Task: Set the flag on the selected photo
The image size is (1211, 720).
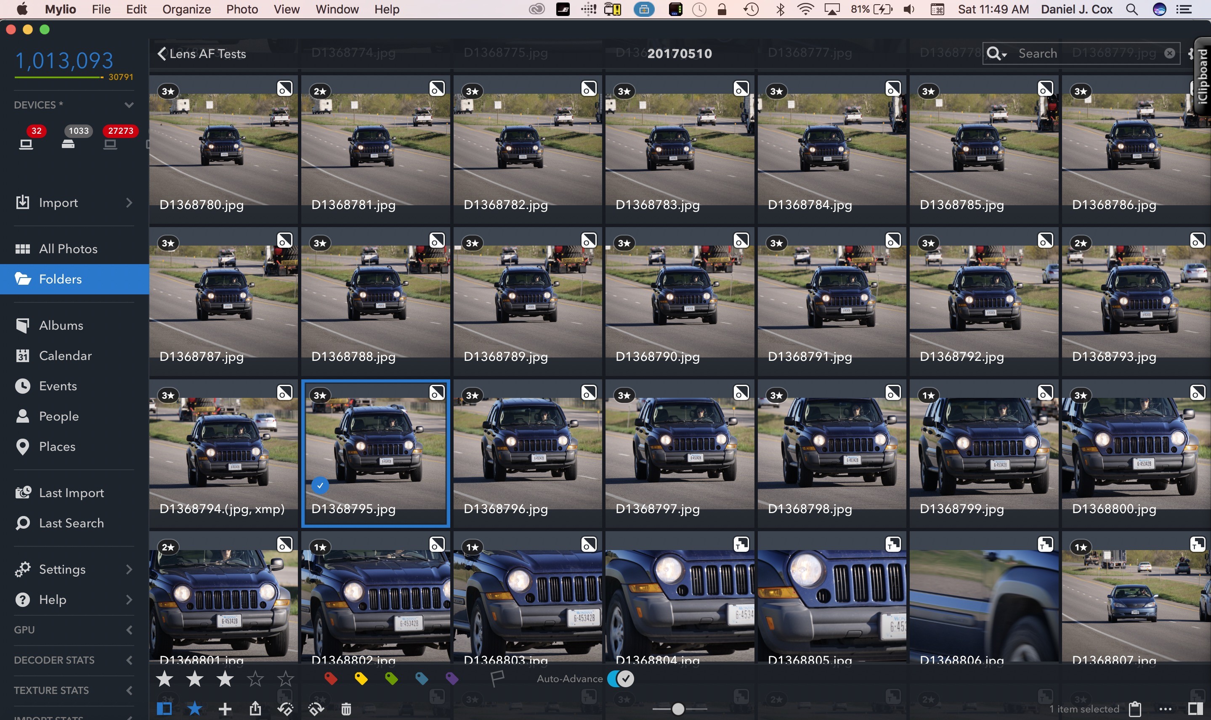Action: (497, 678)
